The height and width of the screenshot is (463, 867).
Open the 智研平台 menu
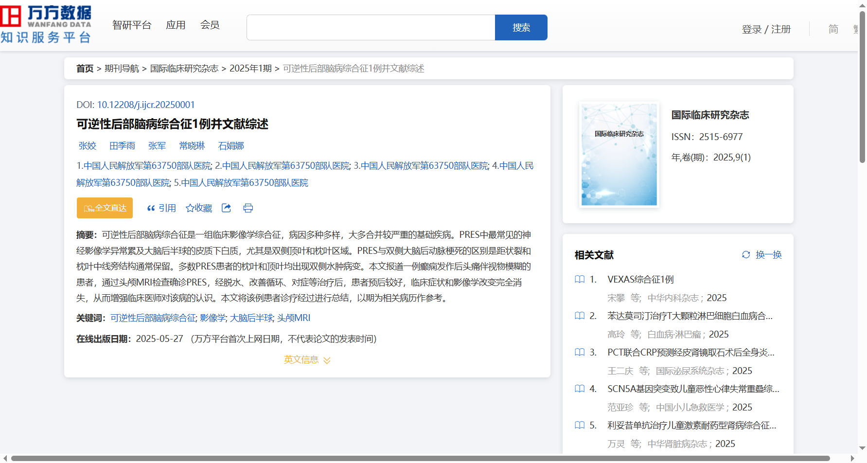click(x=132, y=25)
